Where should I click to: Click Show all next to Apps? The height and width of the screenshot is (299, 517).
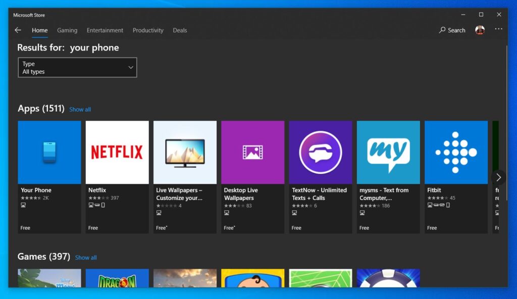80,109
